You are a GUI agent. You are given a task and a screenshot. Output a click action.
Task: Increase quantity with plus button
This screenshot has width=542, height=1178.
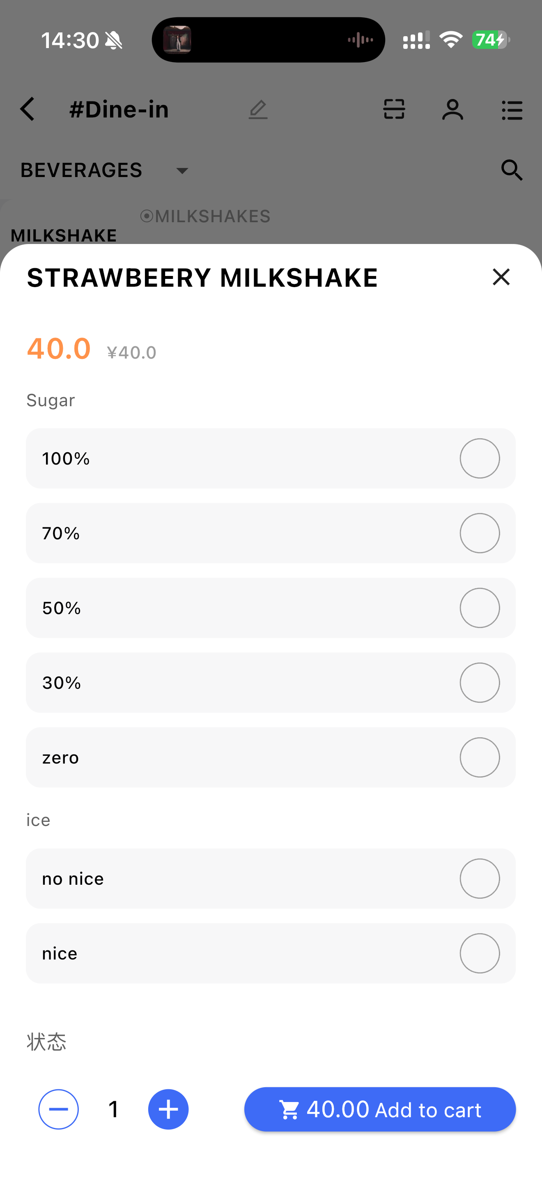coord(168,1109)
